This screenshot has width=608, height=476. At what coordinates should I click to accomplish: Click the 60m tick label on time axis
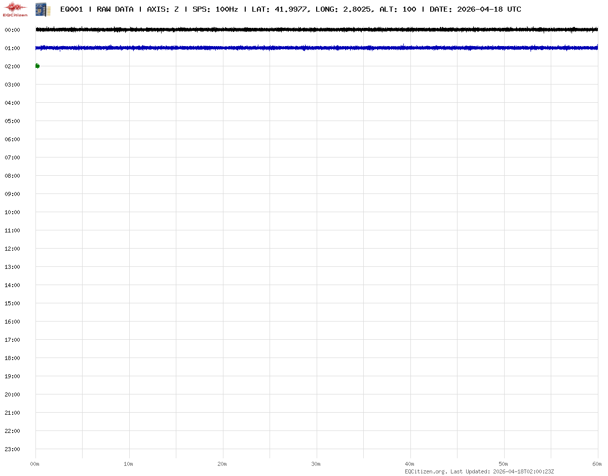click(x=597, y=464)
